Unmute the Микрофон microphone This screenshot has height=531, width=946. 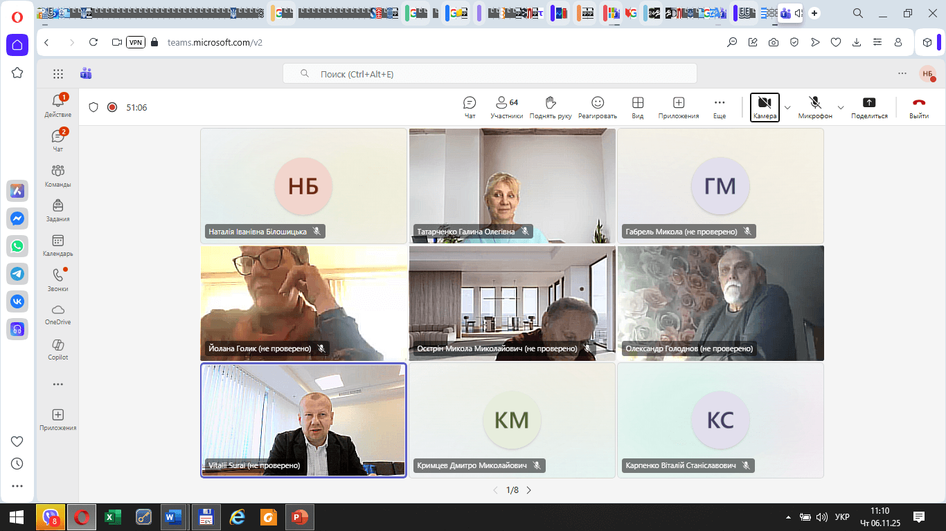click(x=815, y=107)
